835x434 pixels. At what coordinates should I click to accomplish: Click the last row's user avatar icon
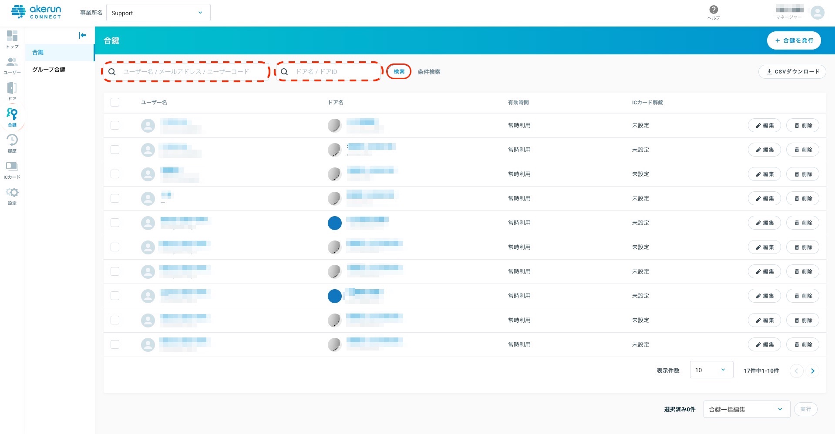tap(148, 345)
